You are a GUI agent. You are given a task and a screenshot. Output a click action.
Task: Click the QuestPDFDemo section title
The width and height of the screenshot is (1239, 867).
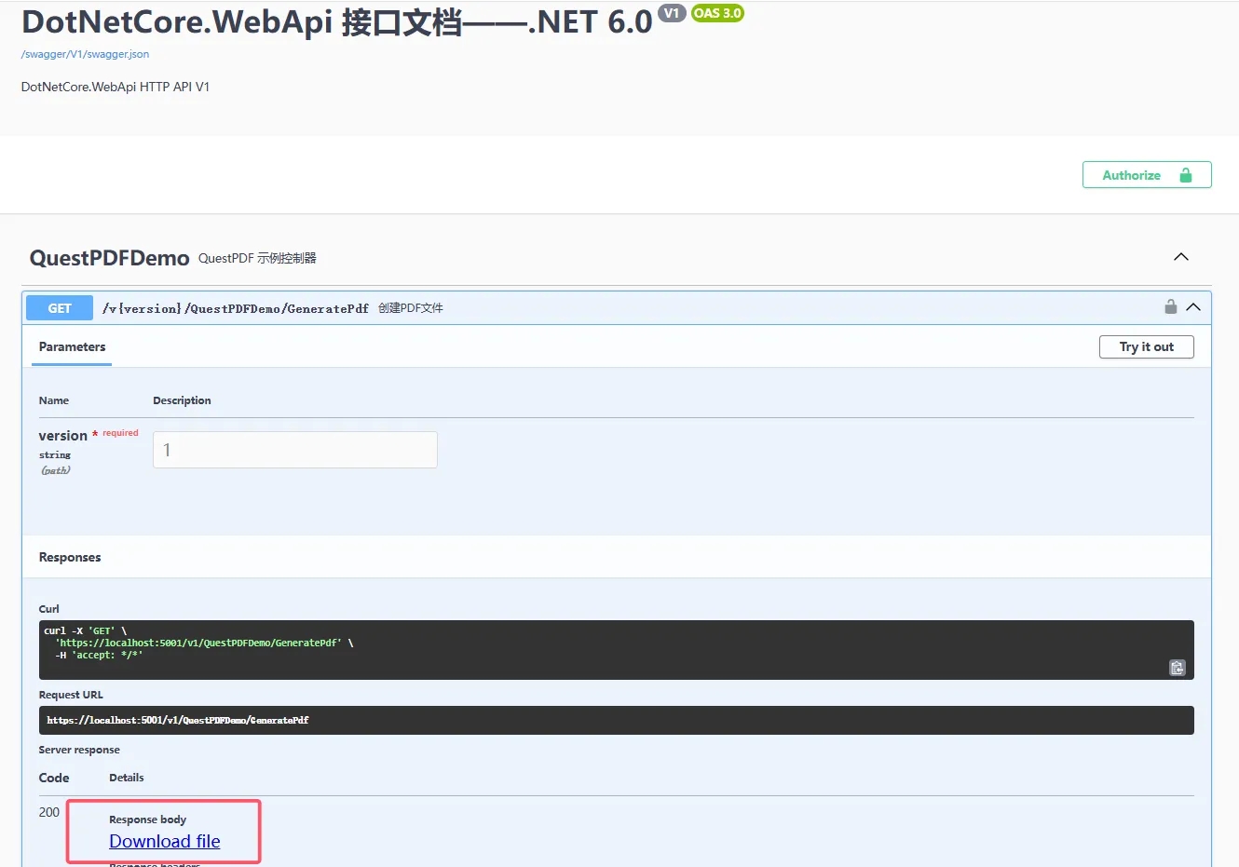(x=109, y=258)
